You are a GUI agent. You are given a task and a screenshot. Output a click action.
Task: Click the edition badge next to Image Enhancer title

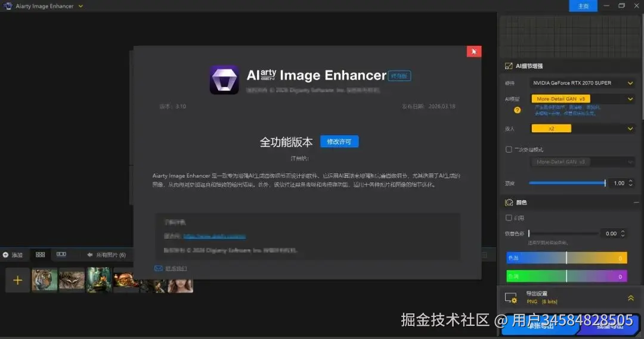coord(399,76)
